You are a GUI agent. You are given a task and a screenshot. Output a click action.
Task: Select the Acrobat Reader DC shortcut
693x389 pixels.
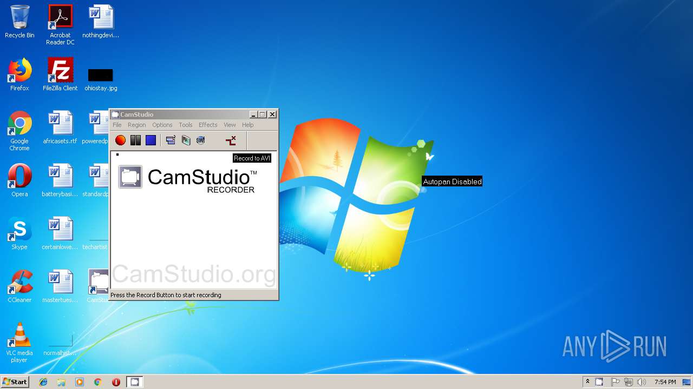pos(60,25)
